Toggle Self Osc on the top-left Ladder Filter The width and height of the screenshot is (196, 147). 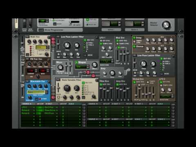(85, 40)
